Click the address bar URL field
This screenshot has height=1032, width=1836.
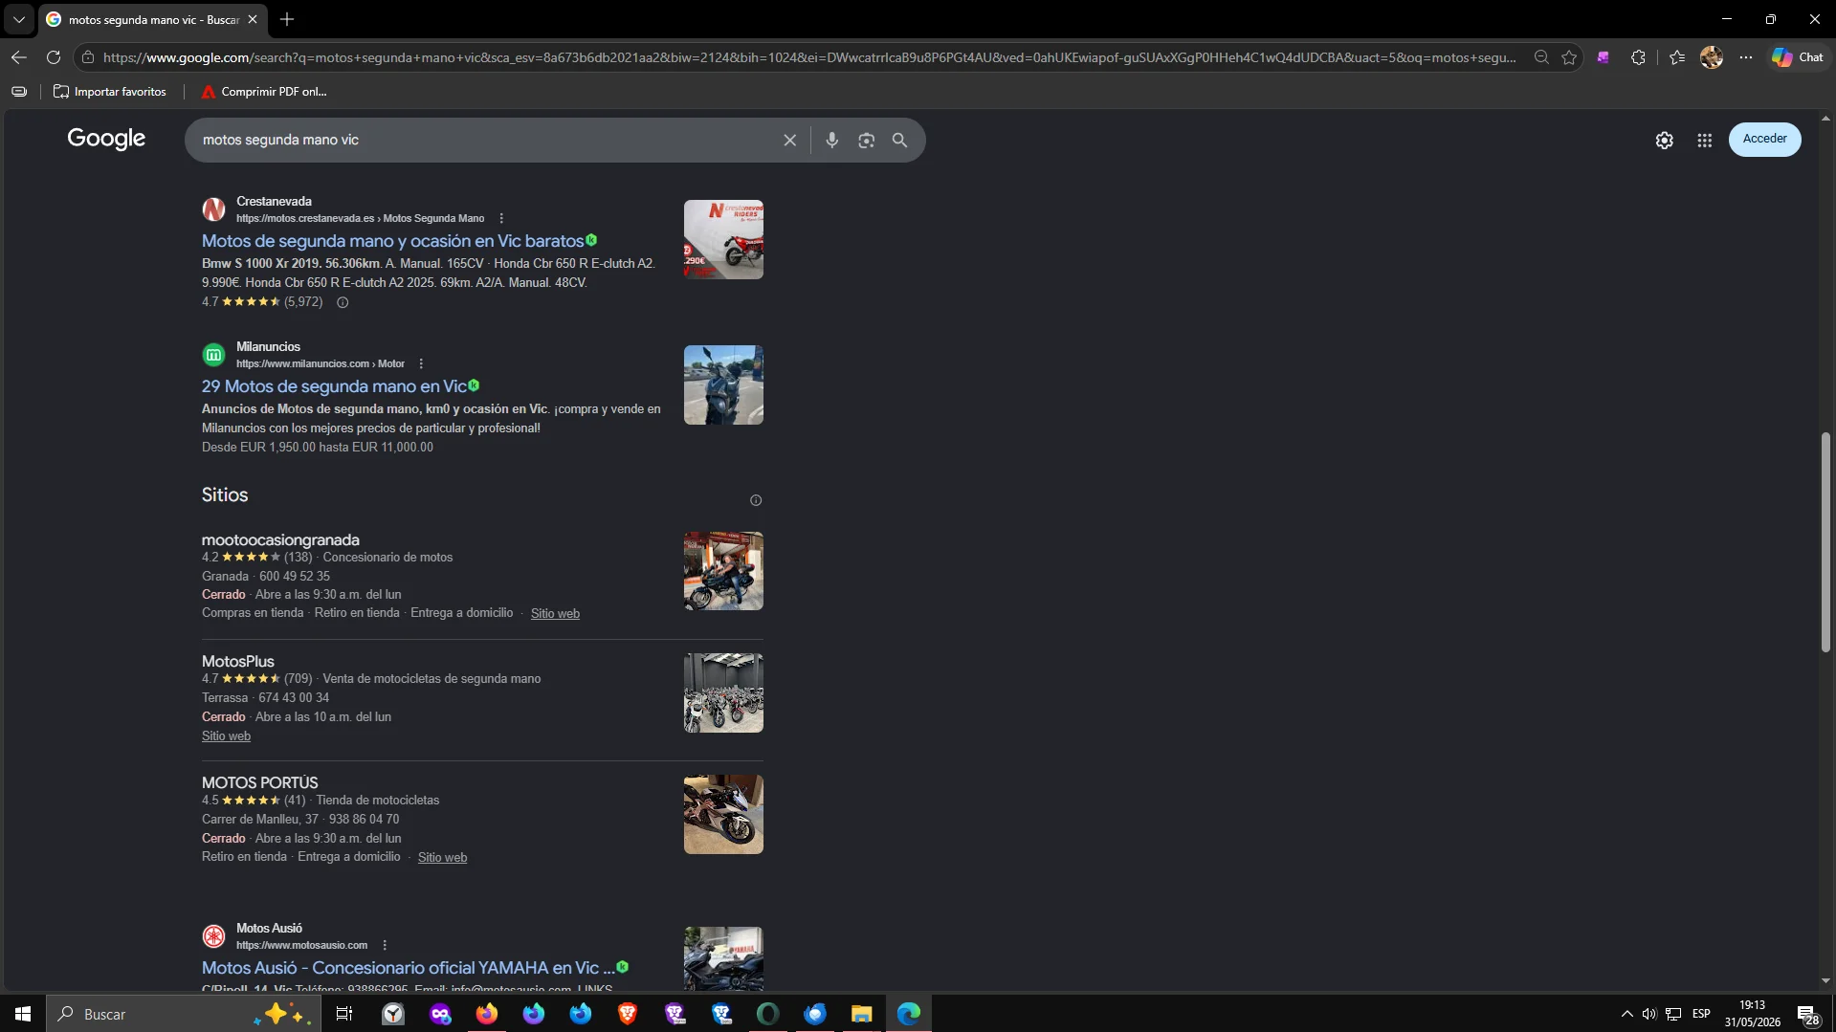[x=808, y=57]
